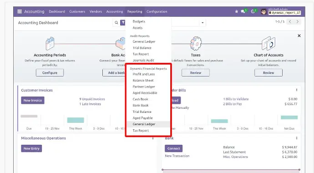Go to next page arrow
Image resolution: width=314 pixels, height=173 pixels.
click(298, 22)
